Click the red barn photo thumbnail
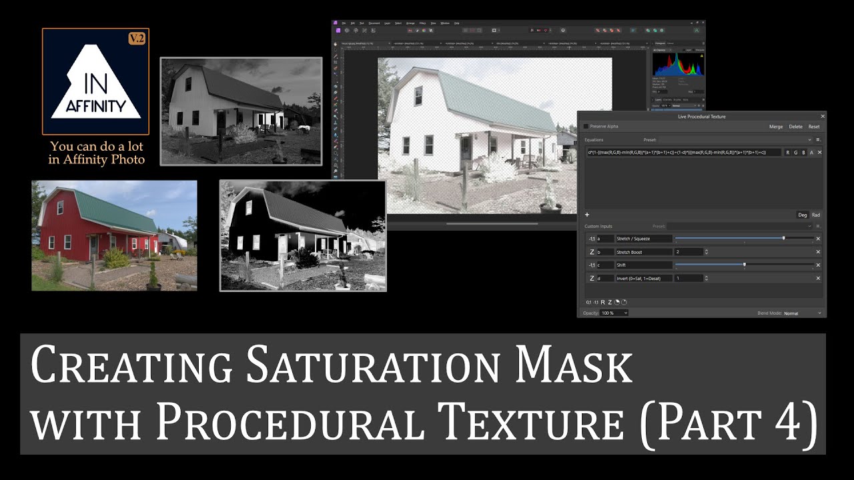The width and height of the screenshot is (854, 480). [x=114, y=235]
